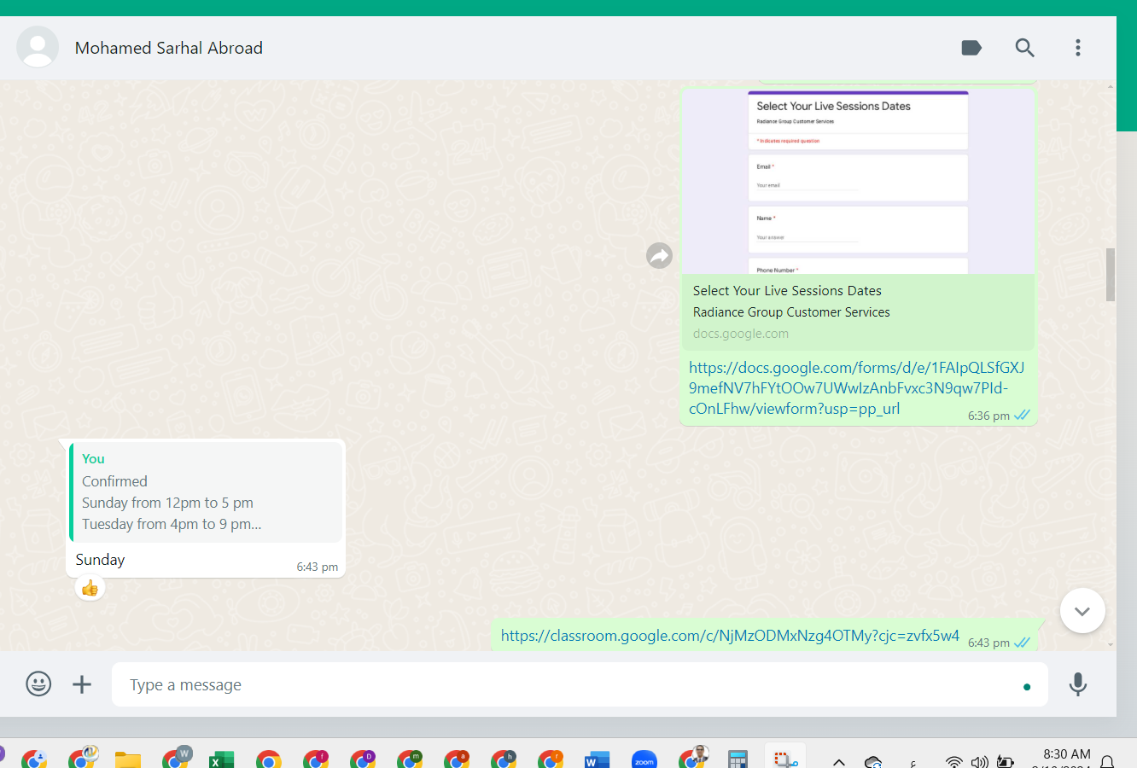Image resolution: width=1137 pixels, height=768 pixels.
Task: Focus the Type a message field
Action: [580, 684]
